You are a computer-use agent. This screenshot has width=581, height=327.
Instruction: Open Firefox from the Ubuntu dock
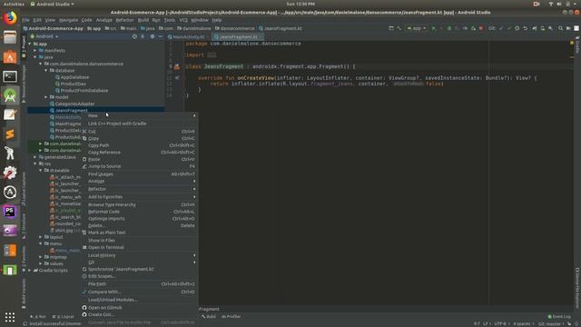pyautogui.click(x=10, y=18)
